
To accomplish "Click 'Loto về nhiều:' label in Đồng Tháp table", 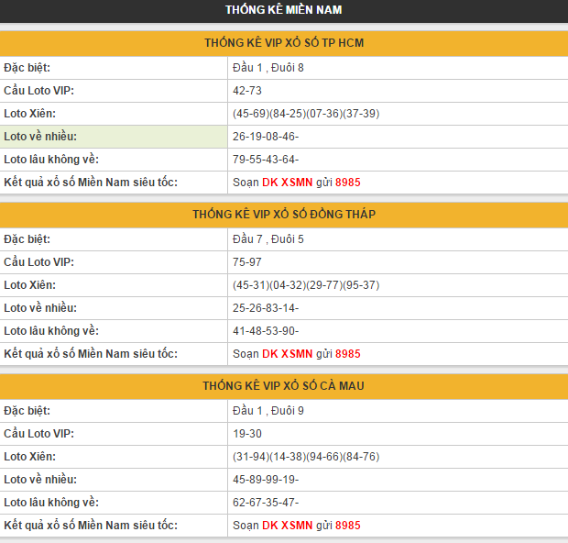I will [40, 308].
